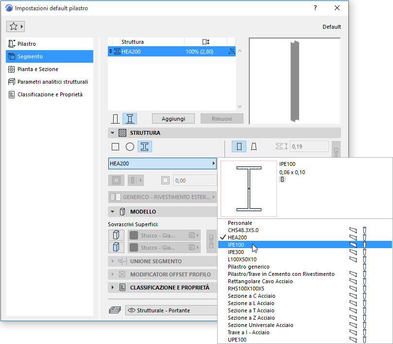Toggle the dimension chain link icon
The height and width of the screenshot is (344, 393).
pos(336,149)
